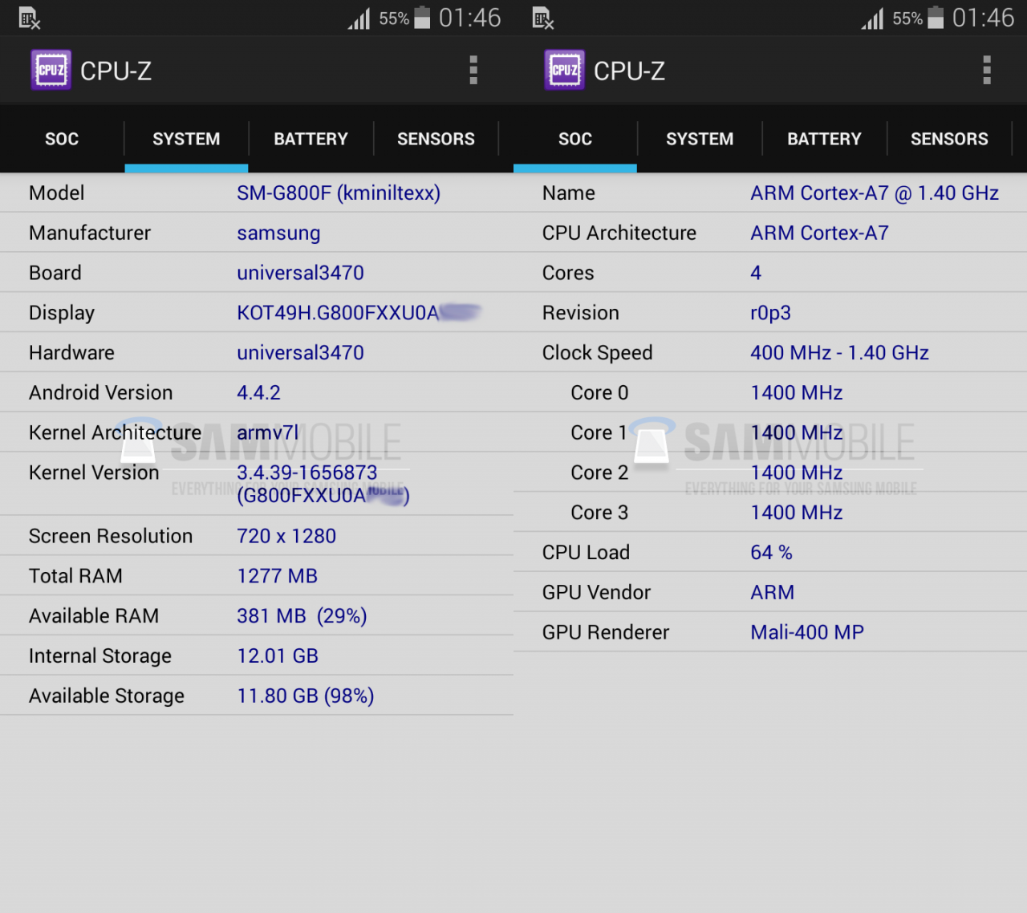The image size is (1027, 913).
Task: Tap CPU-Z title text in right screen
Action: (629, 71)
